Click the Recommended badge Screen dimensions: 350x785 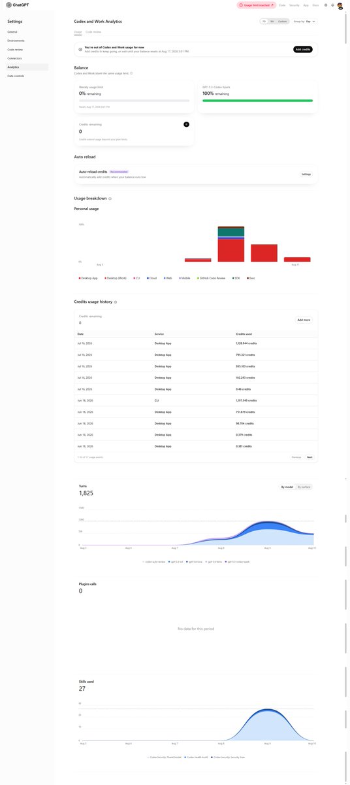119,171
